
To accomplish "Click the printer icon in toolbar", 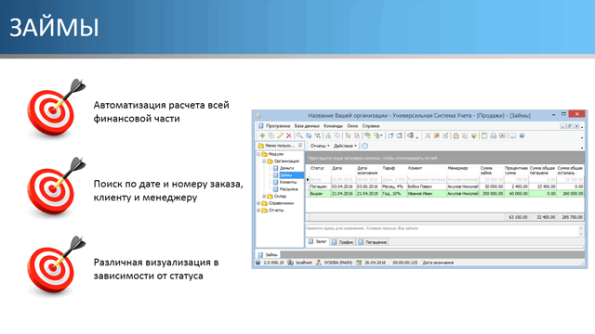I will 493,135.
